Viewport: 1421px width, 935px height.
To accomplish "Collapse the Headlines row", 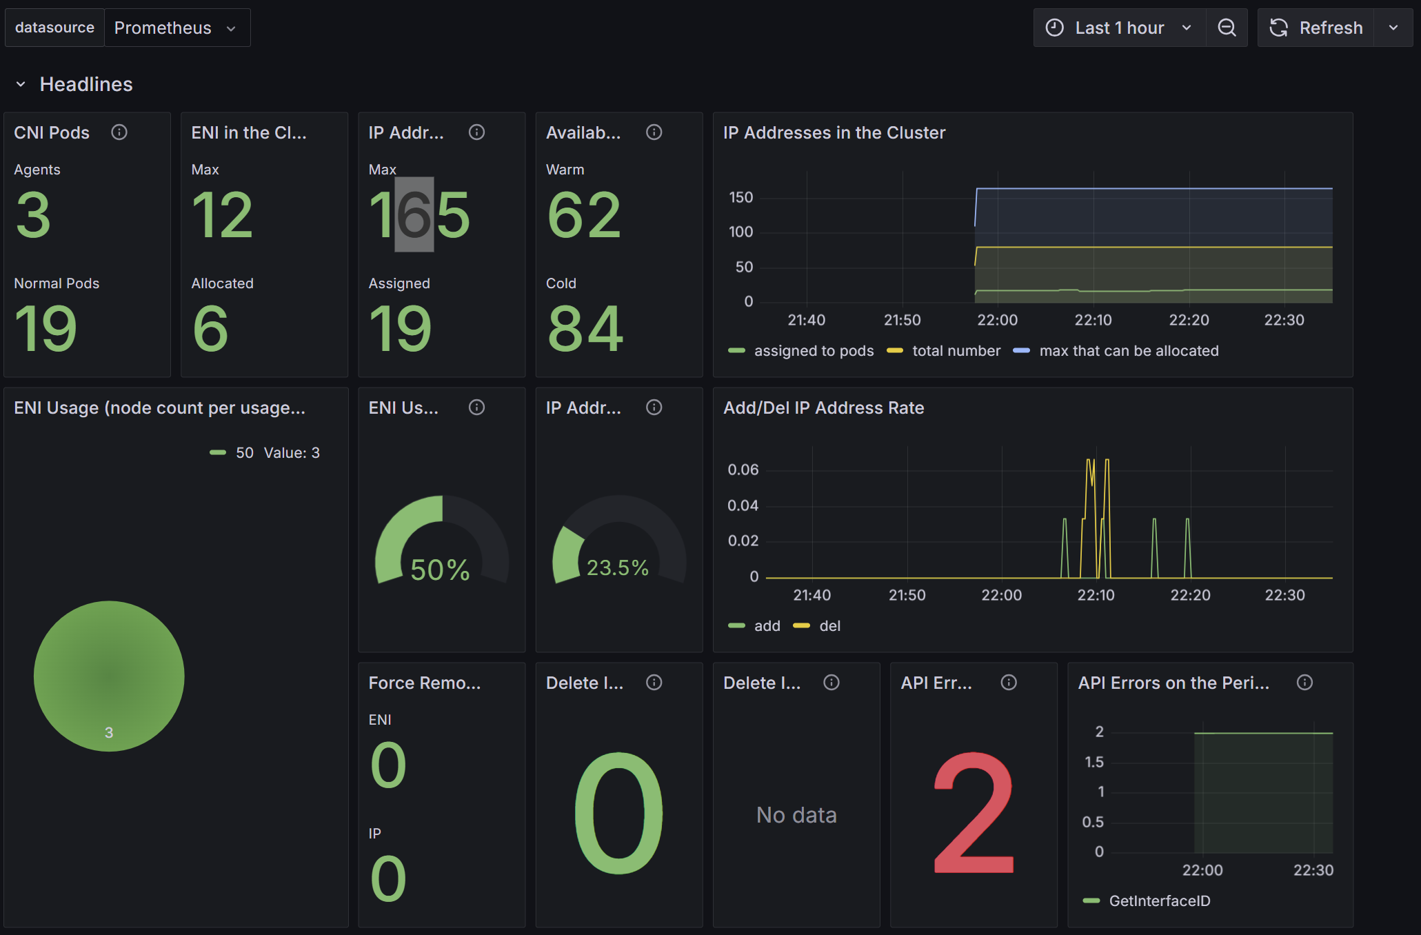I will click(21, 84).
